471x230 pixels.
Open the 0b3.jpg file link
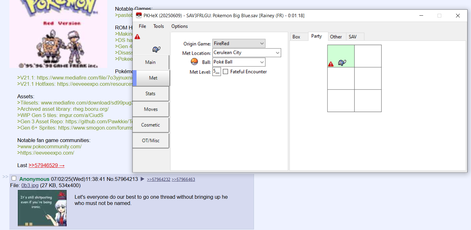tap(30, 185)
